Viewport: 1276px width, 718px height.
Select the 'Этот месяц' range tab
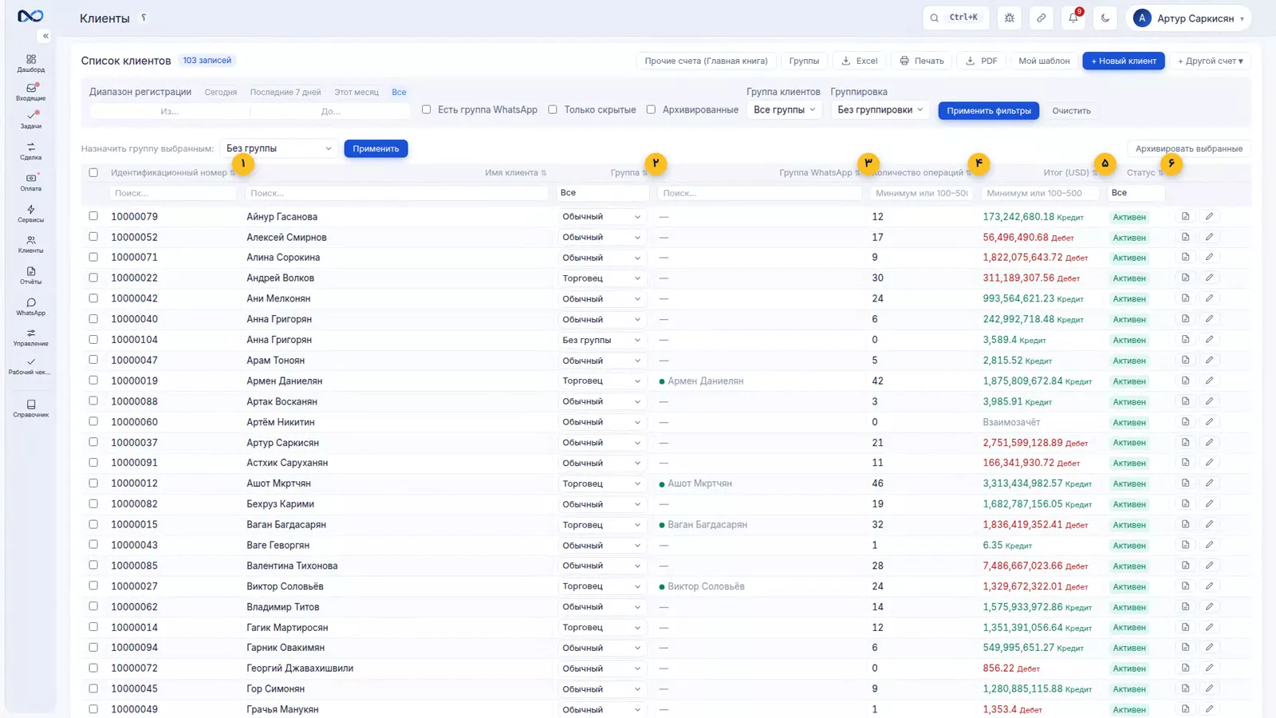[356, 93]
